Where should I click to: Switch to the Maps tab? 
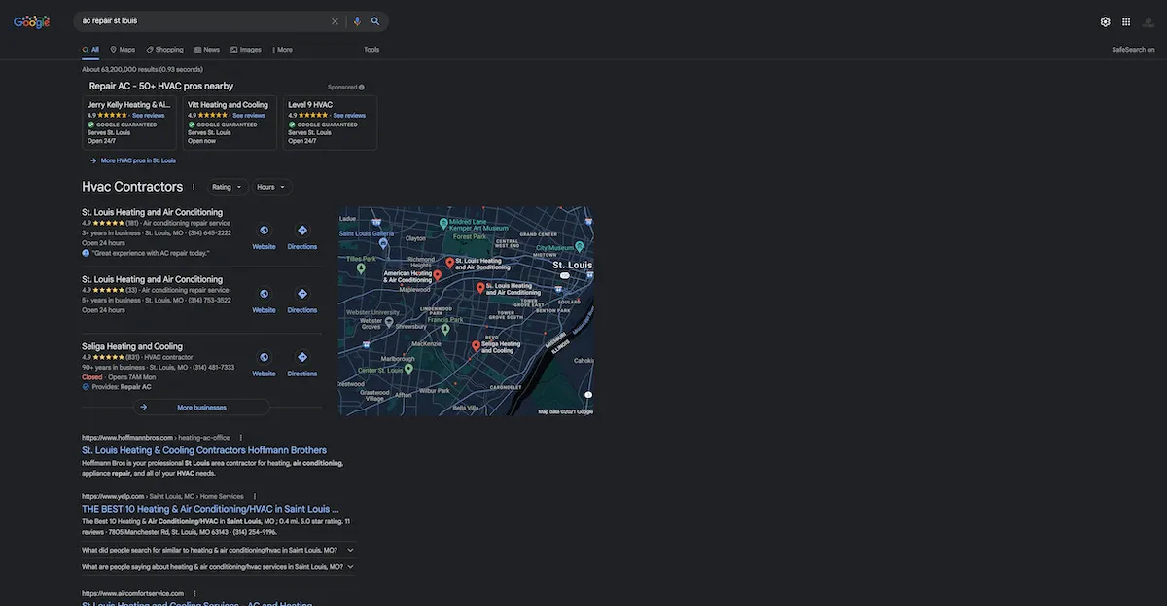point(123,50)
